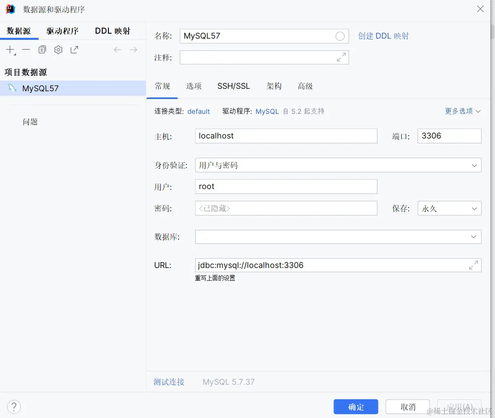Click the MySQL driver link
The height and width of the screenshot is (418, 495).
[267, 111]
